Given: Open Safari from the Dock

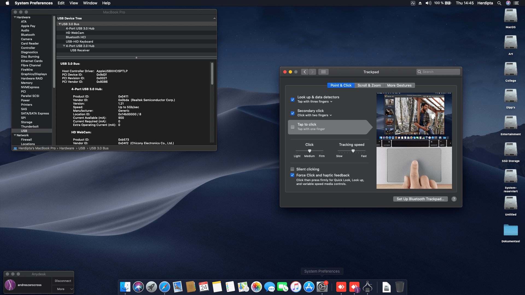Looking at the screenshot, I should (164, 287).
